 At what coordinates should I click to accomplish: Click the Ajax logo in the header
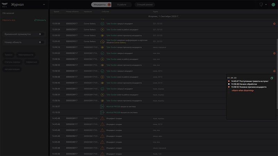(x=5, y=5)
